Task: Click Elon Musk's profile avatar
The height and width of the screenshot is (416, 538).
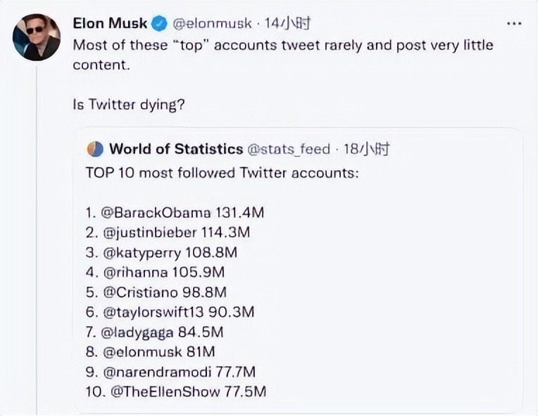Action: 37,37
